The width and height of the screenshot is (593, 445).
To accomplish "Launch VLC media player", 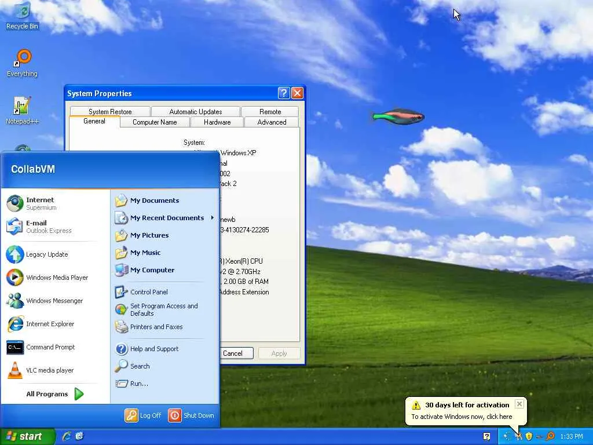I will (x=55, y=370).
